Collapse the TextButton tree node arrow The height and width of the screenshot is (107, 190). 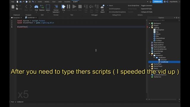click(x=154, y=58)
